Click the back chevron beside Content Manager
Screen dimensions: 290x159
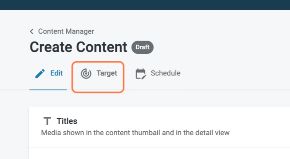(32, 32)
